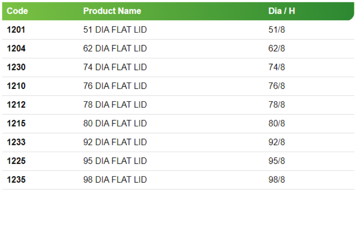Viewport: 360px width, 229px height.
Task: Click the 51/8 dimension value
Action: click(x=277, y=30)
